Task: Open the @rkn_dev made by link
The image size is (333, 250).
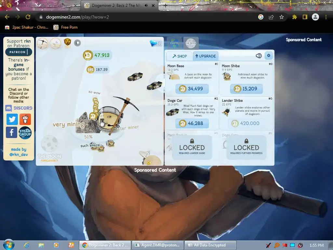Action: (x=19, y=155)
